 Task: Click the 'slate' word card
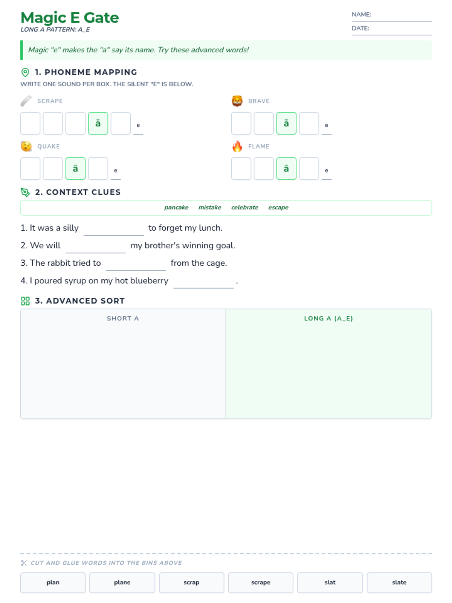tap(399, 583)
